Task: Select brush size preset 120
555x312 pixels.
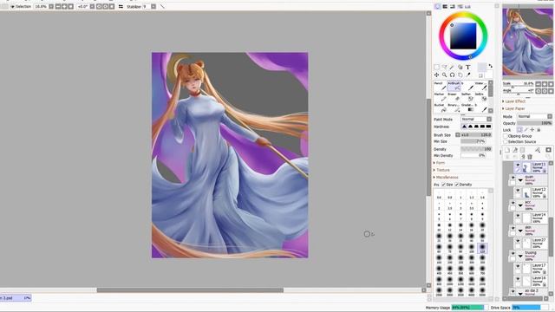Action: click(x=482, y=248)
